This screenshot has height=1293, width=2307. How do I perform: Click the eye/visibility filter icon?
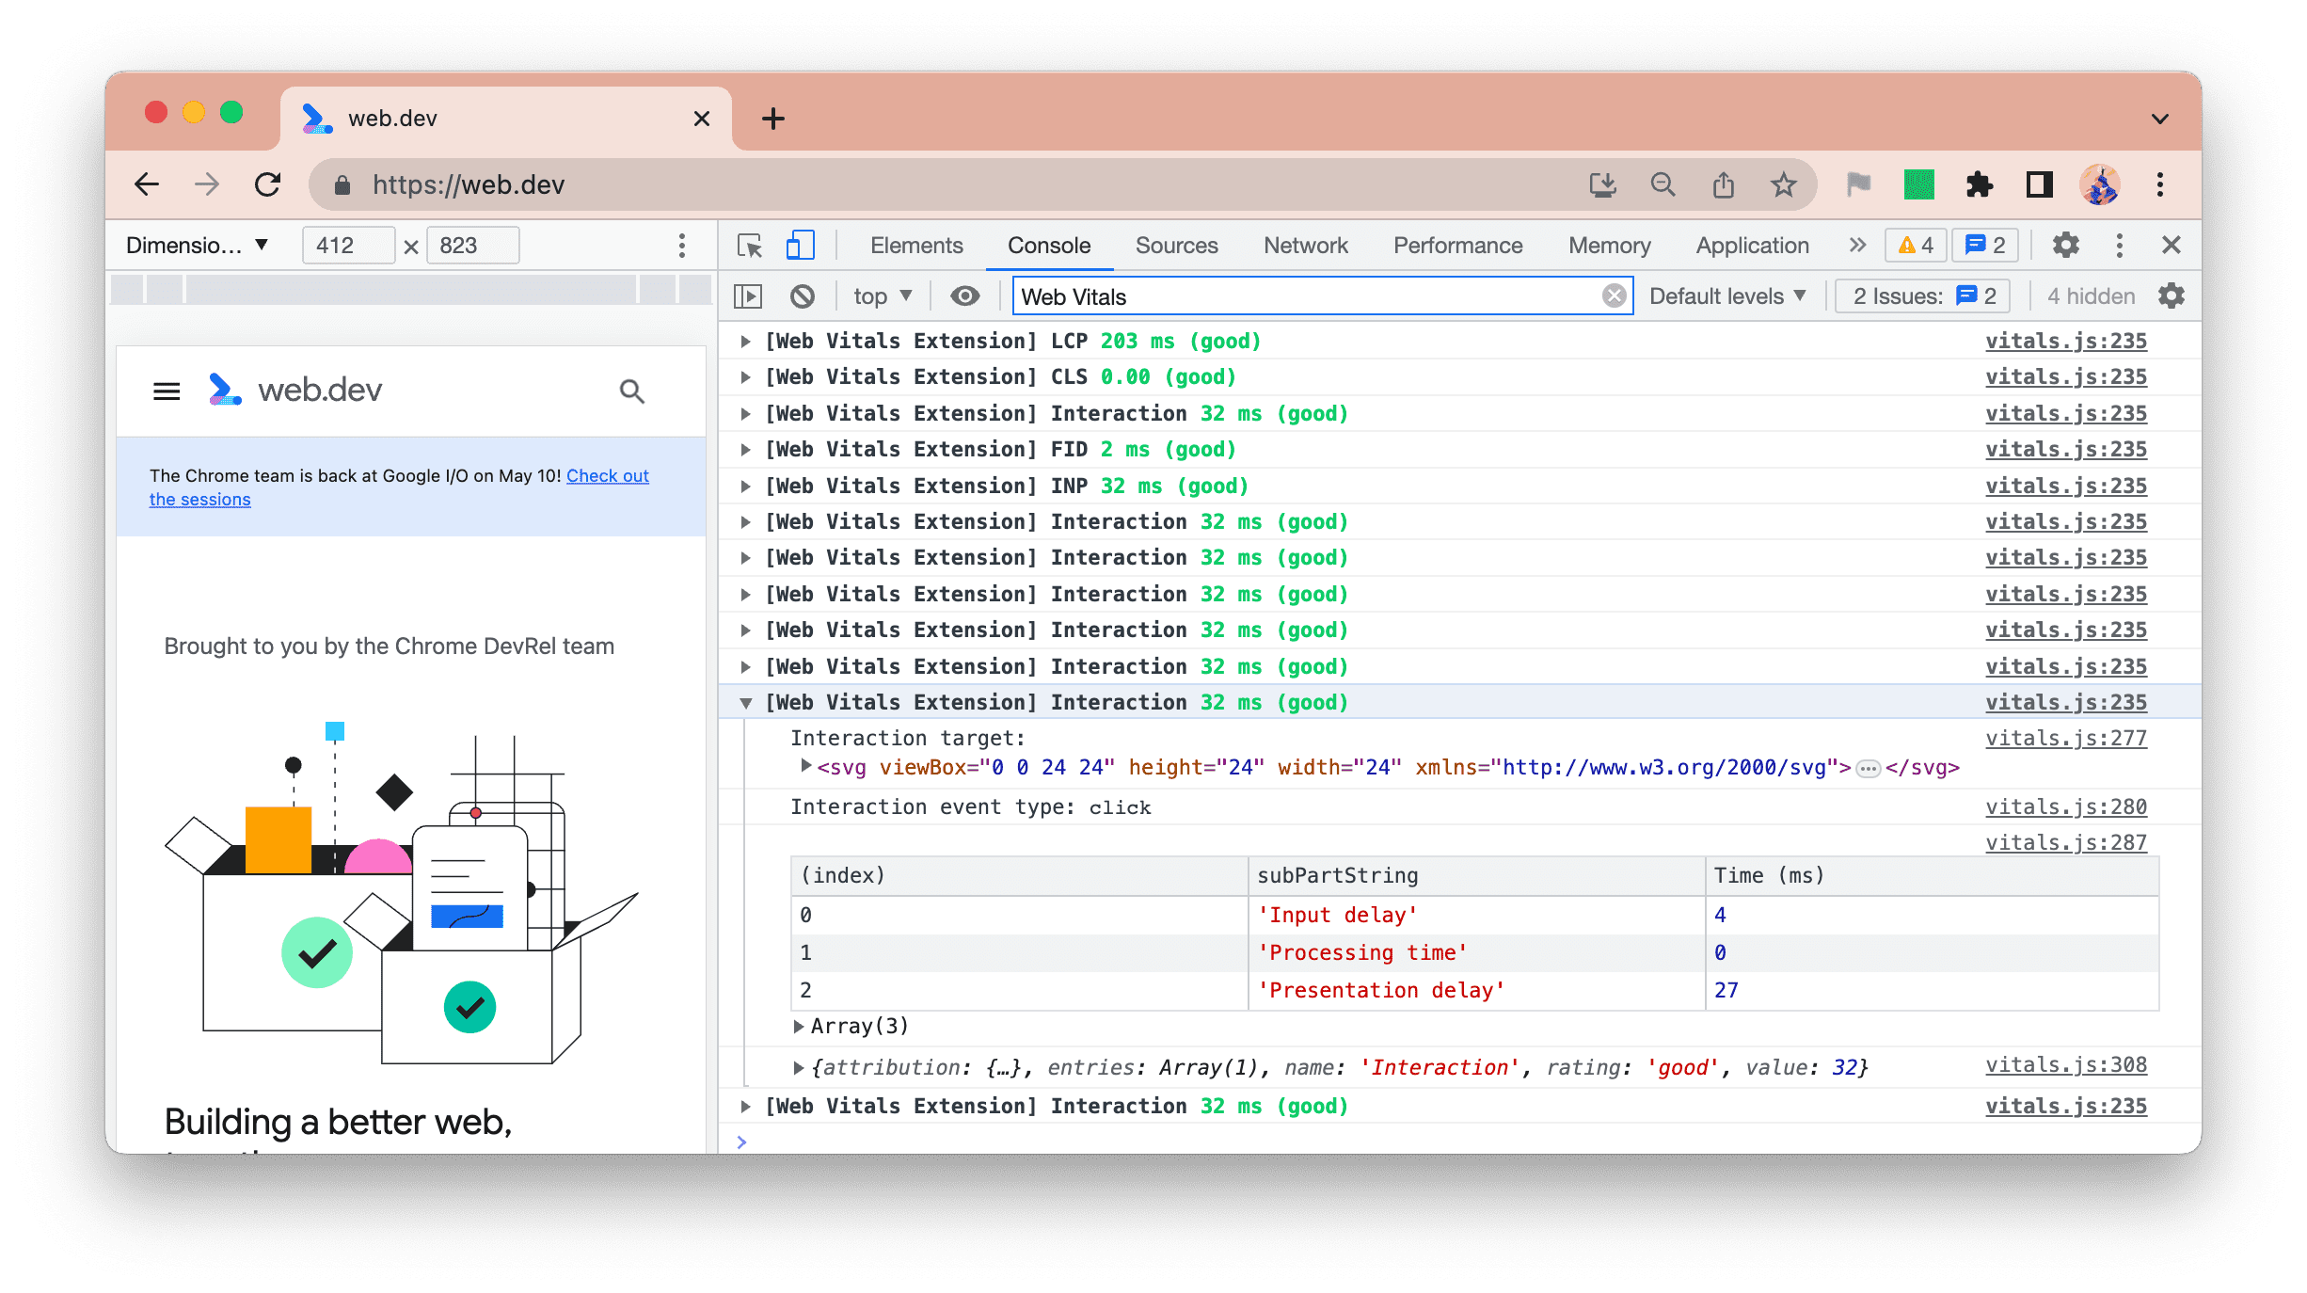[965, 296]
